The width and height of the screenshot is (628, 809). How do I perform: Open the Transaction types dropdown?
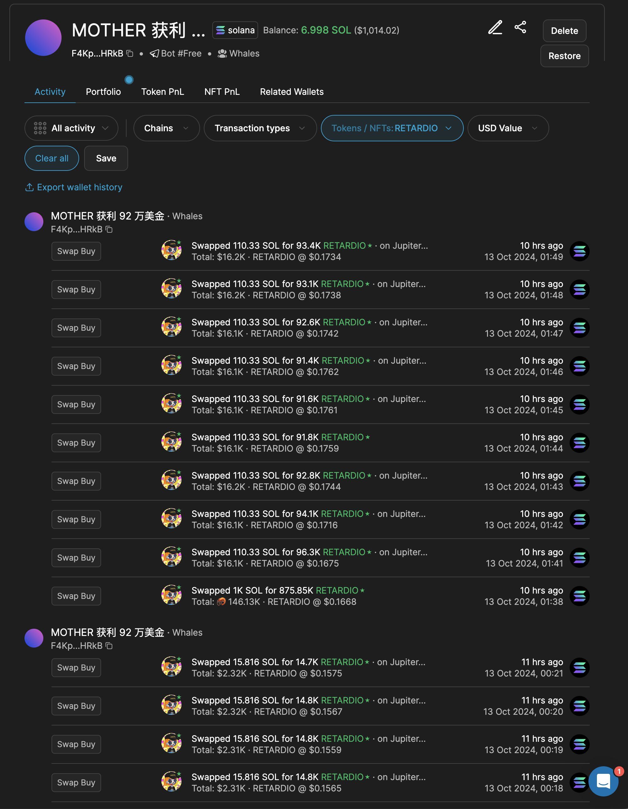coord(260,128)
